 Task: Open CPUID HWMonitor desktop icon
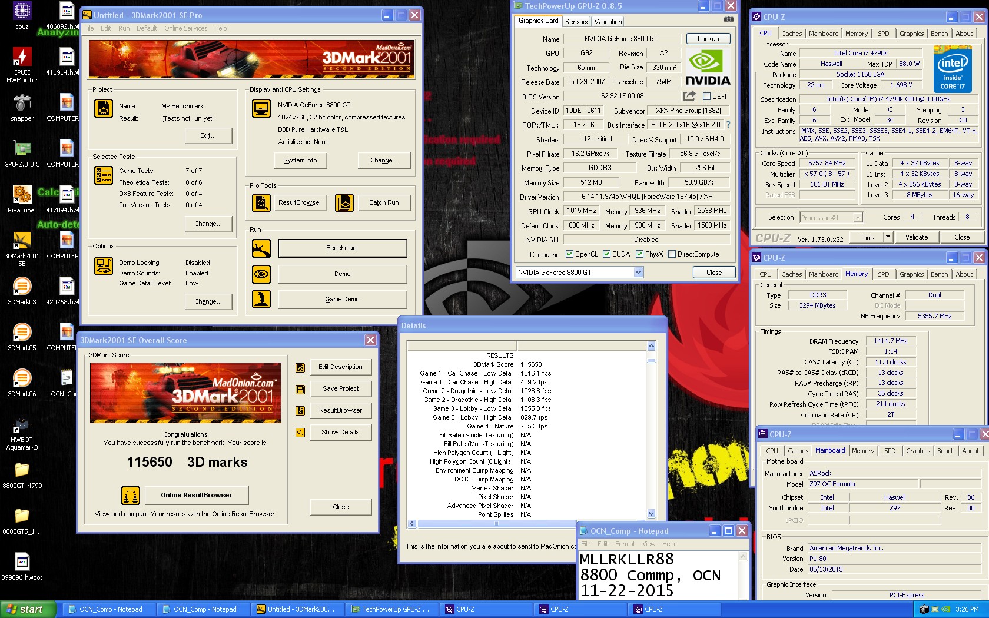[x=22, y=65]
